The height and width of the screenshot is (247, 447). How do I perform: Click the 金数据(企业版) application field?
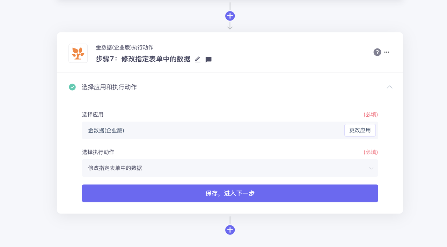230,130
